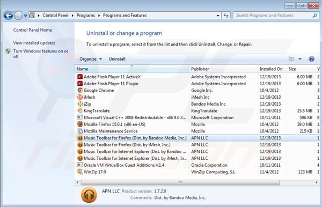Sort list by Name column header
Viewport: 322px width, 207px height.
click(132, 69)
